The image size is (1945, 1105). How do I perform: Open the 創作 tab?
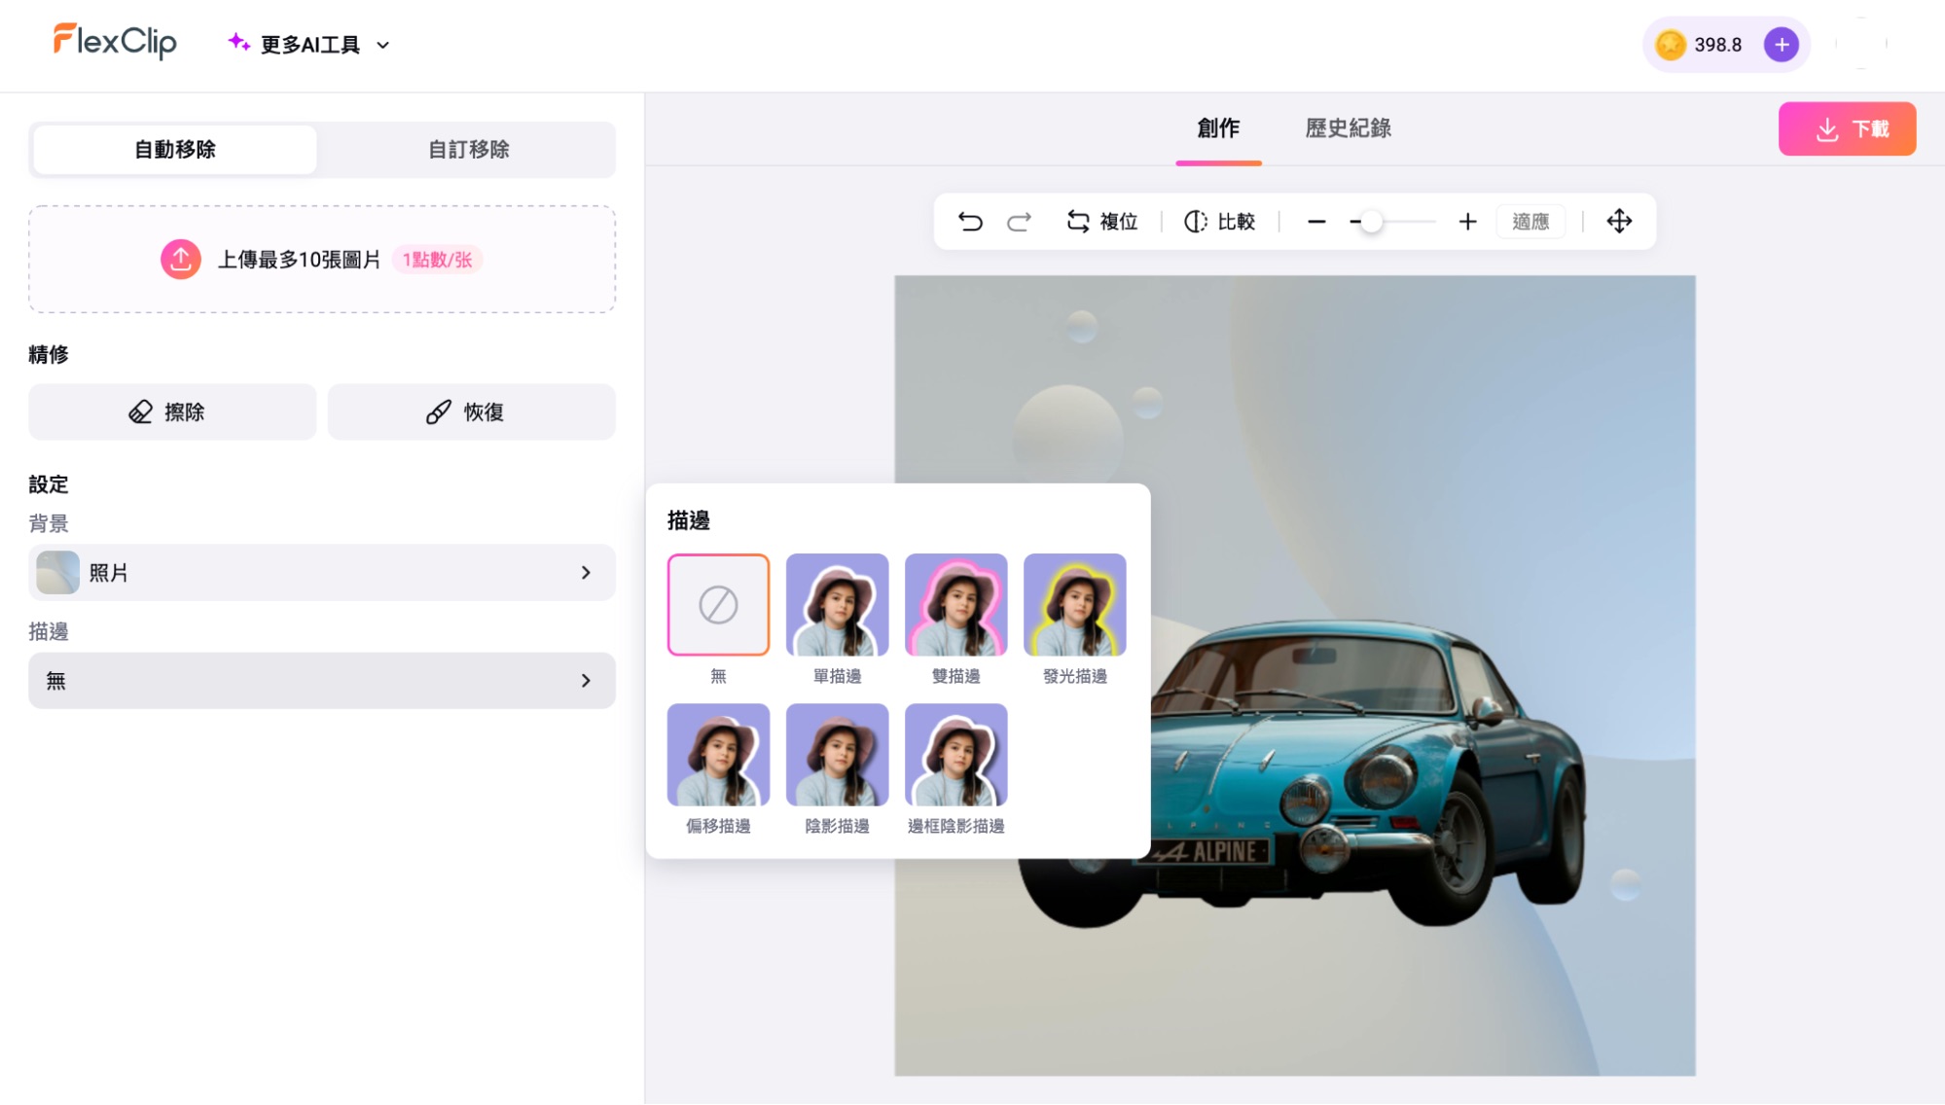point(1218,128)
